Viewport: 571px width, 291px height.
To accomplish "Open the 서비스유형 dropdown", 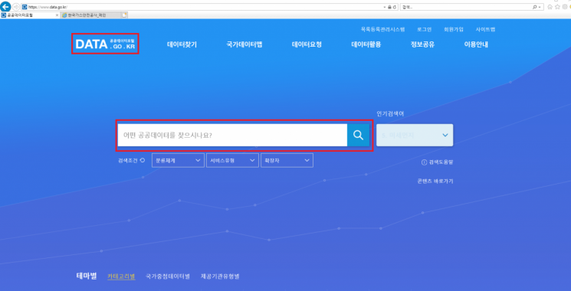I will tap(232, 160).
